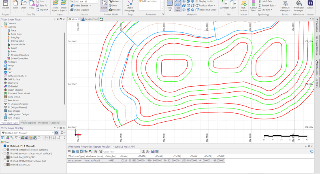
Task: Open the Untitled (Pit 1 Manual) layer dropdown
Action: (x=53, y=133)
